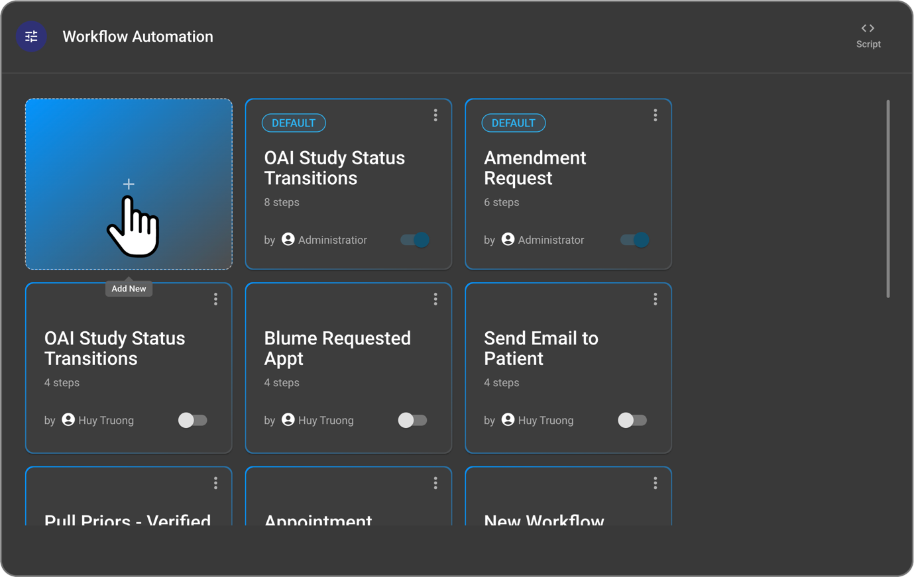Open Amendment Request three-dot menu
914x577 pixels.
[655, 115]
